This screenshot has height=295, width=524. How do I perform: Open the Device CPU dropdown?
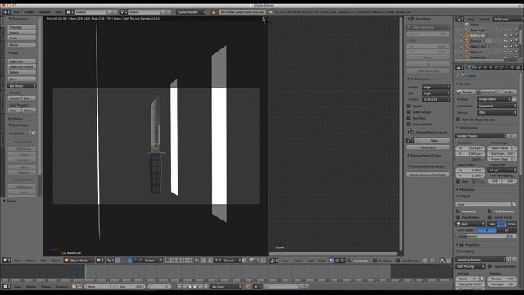tap(497, 113)
